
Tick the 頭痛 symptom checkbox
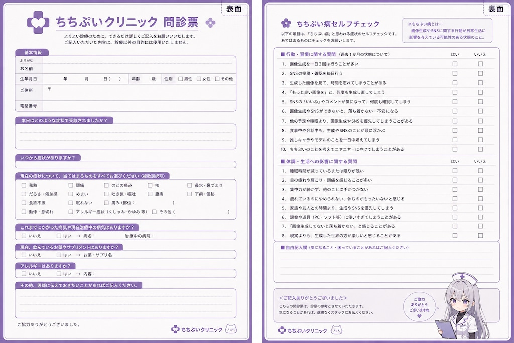(x=70, y=185)
